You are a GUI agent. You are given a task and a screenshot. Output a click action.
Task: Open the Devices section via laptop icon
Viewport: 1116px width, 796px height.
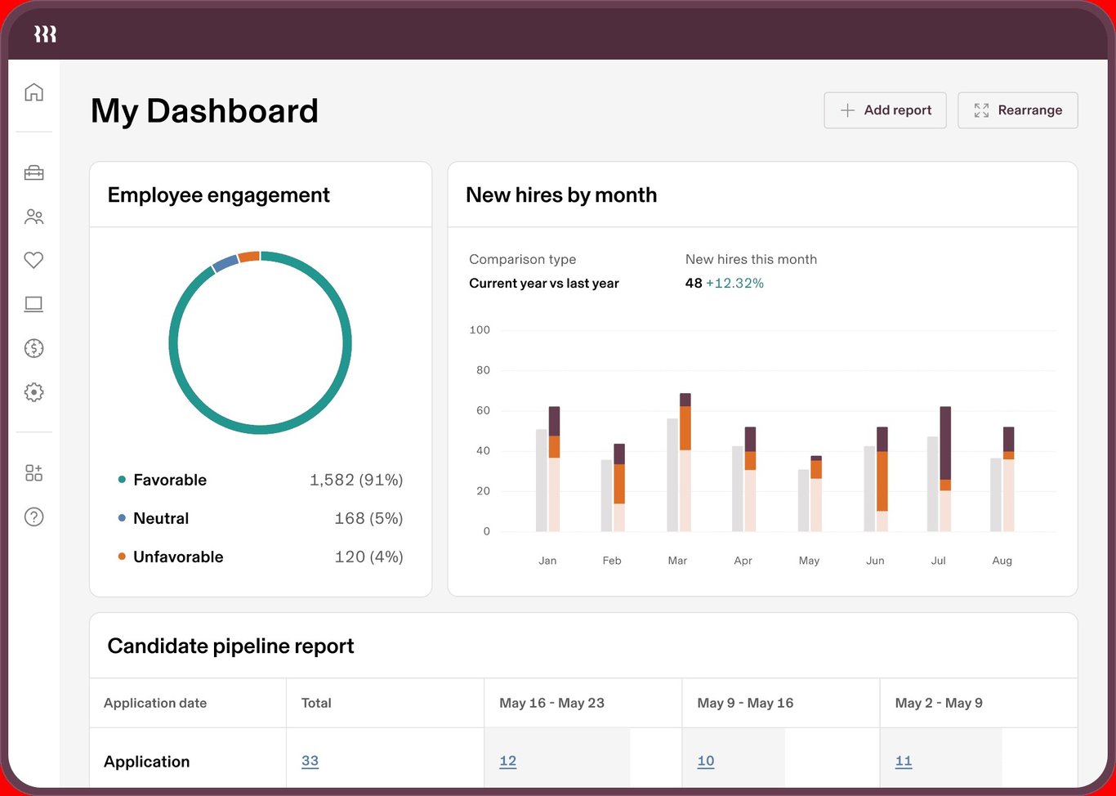point(33,304)
